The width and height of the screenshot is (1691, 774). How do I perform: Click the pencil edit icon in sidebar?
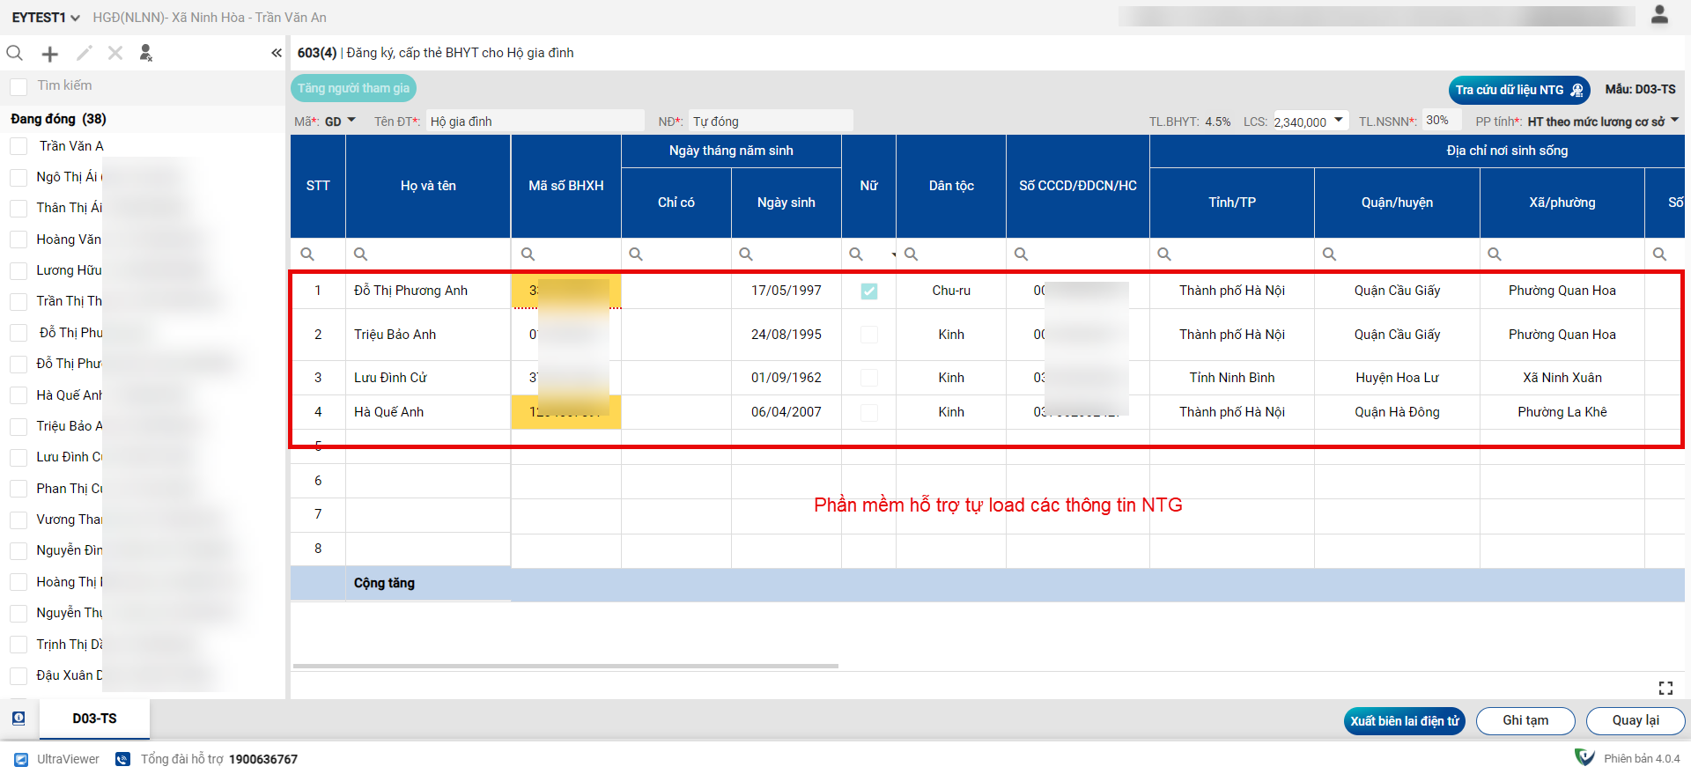pos(84,54)
